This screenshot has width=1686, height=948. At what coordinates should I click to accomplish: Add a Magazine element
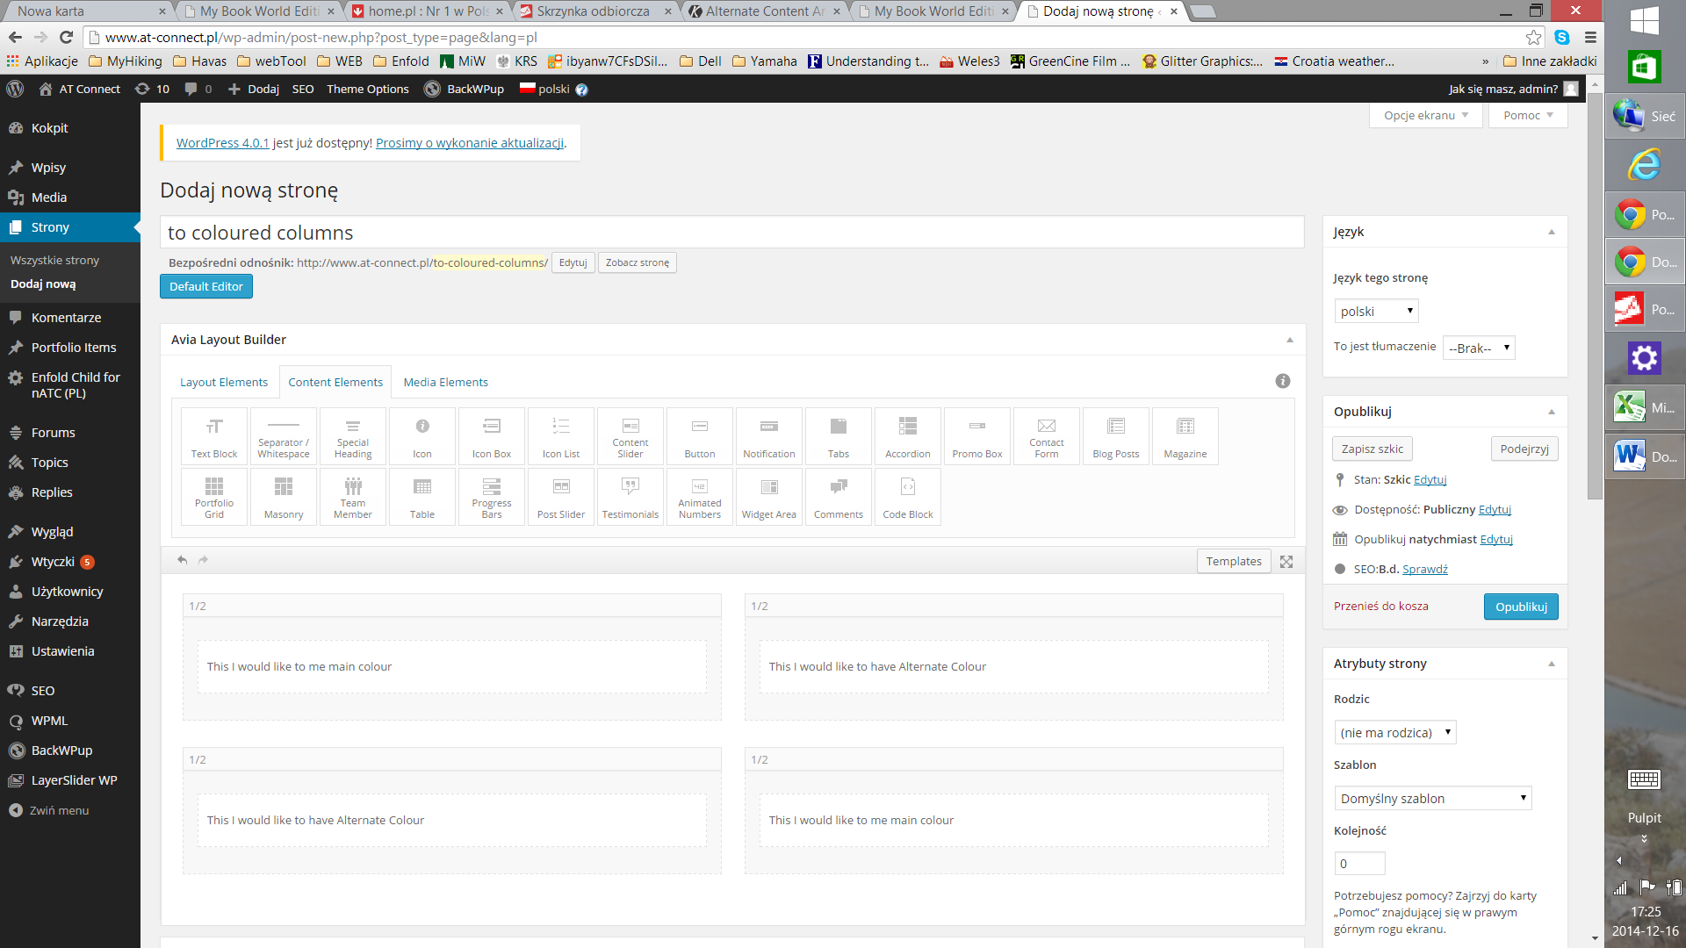(x=1185, y=436)
